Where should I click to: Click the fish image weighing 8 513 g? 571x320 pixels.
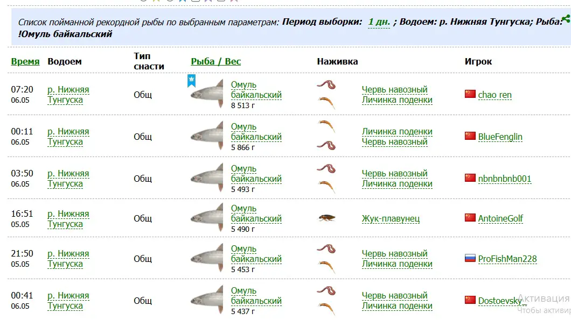207,94
